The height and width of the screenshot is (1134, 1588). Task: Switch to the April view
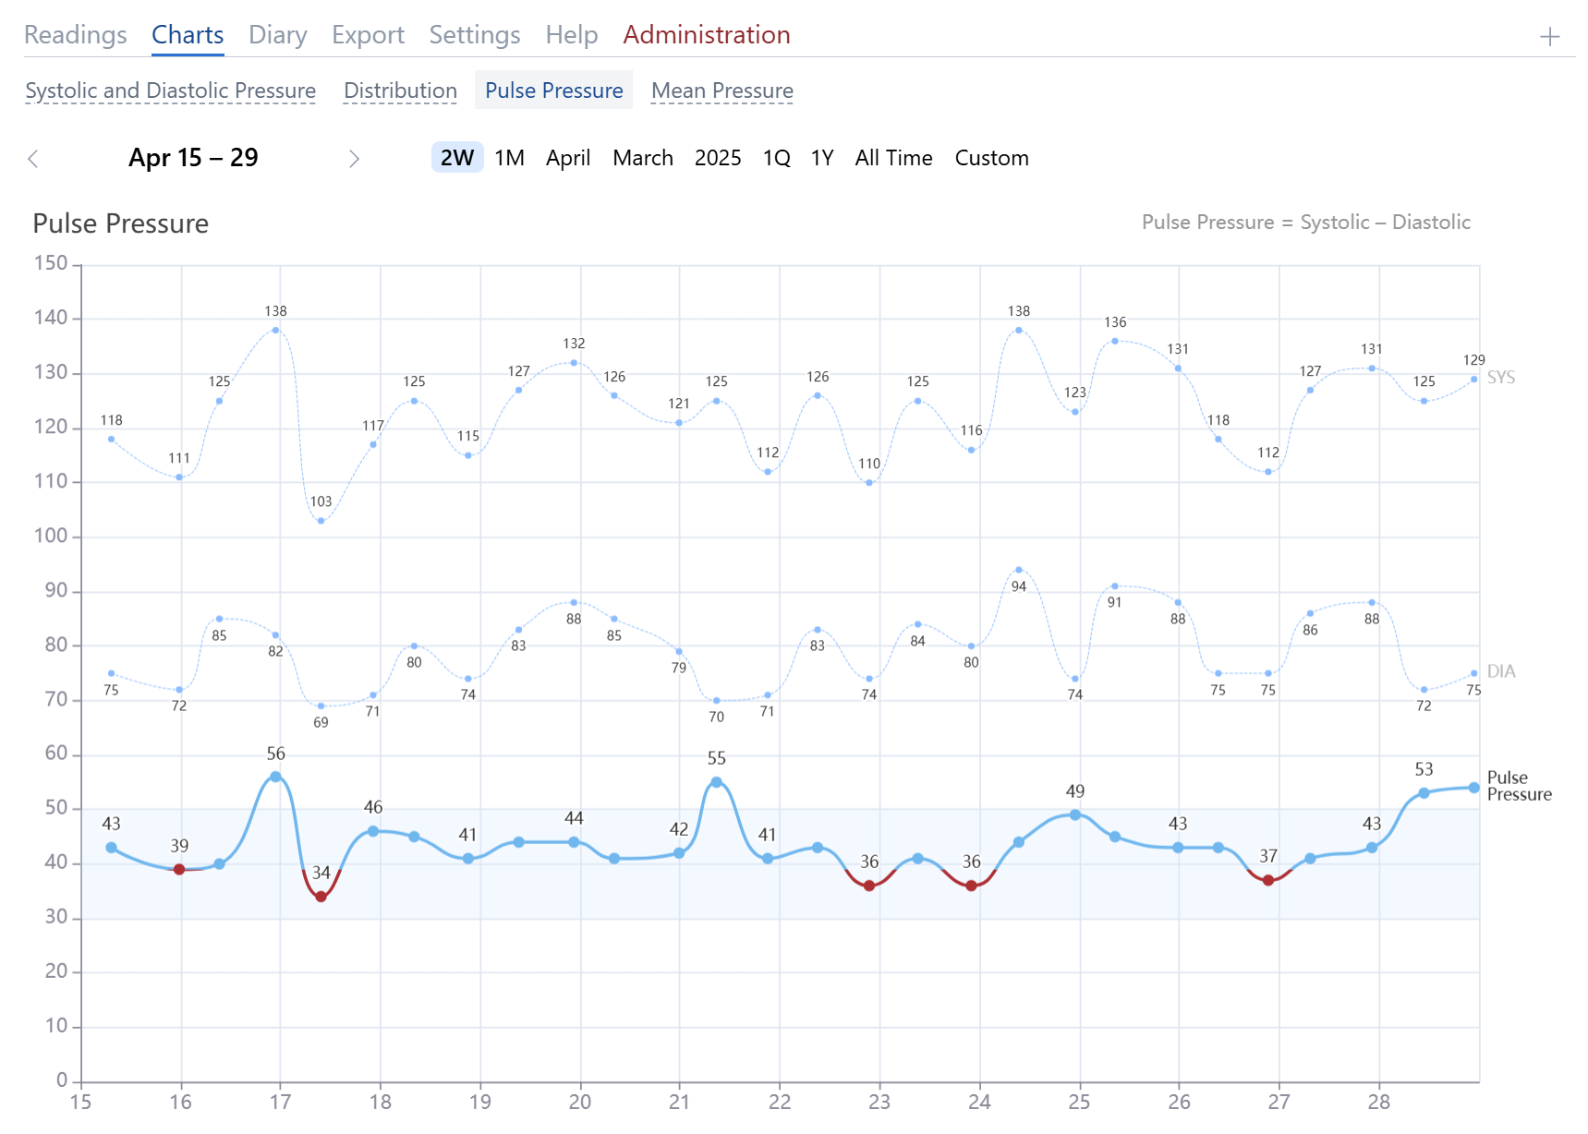568,158
